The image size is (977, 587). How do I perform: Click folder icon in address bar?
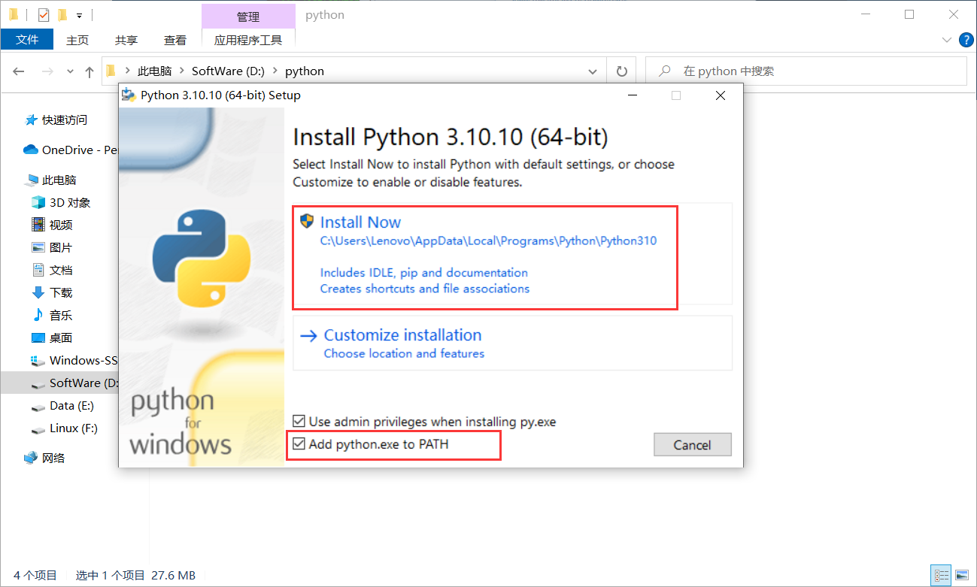(111, 71)
